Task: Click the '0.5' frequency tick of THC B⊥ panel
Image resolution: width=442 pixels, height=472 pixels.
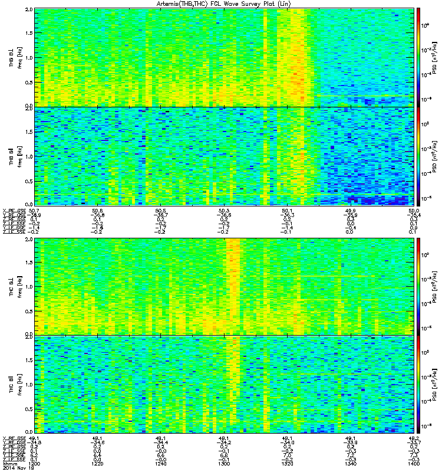Action: 29,312
